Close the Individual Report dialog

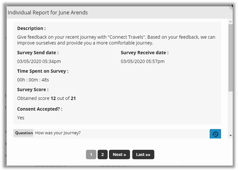233,5
